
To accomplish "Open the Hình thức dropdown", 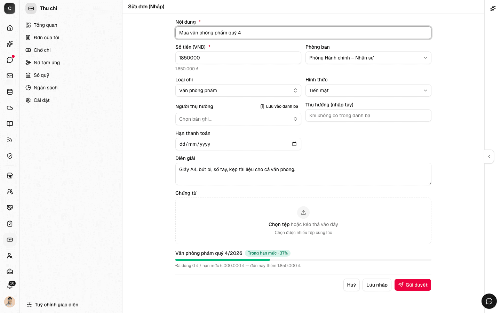I will pos(368,90).
